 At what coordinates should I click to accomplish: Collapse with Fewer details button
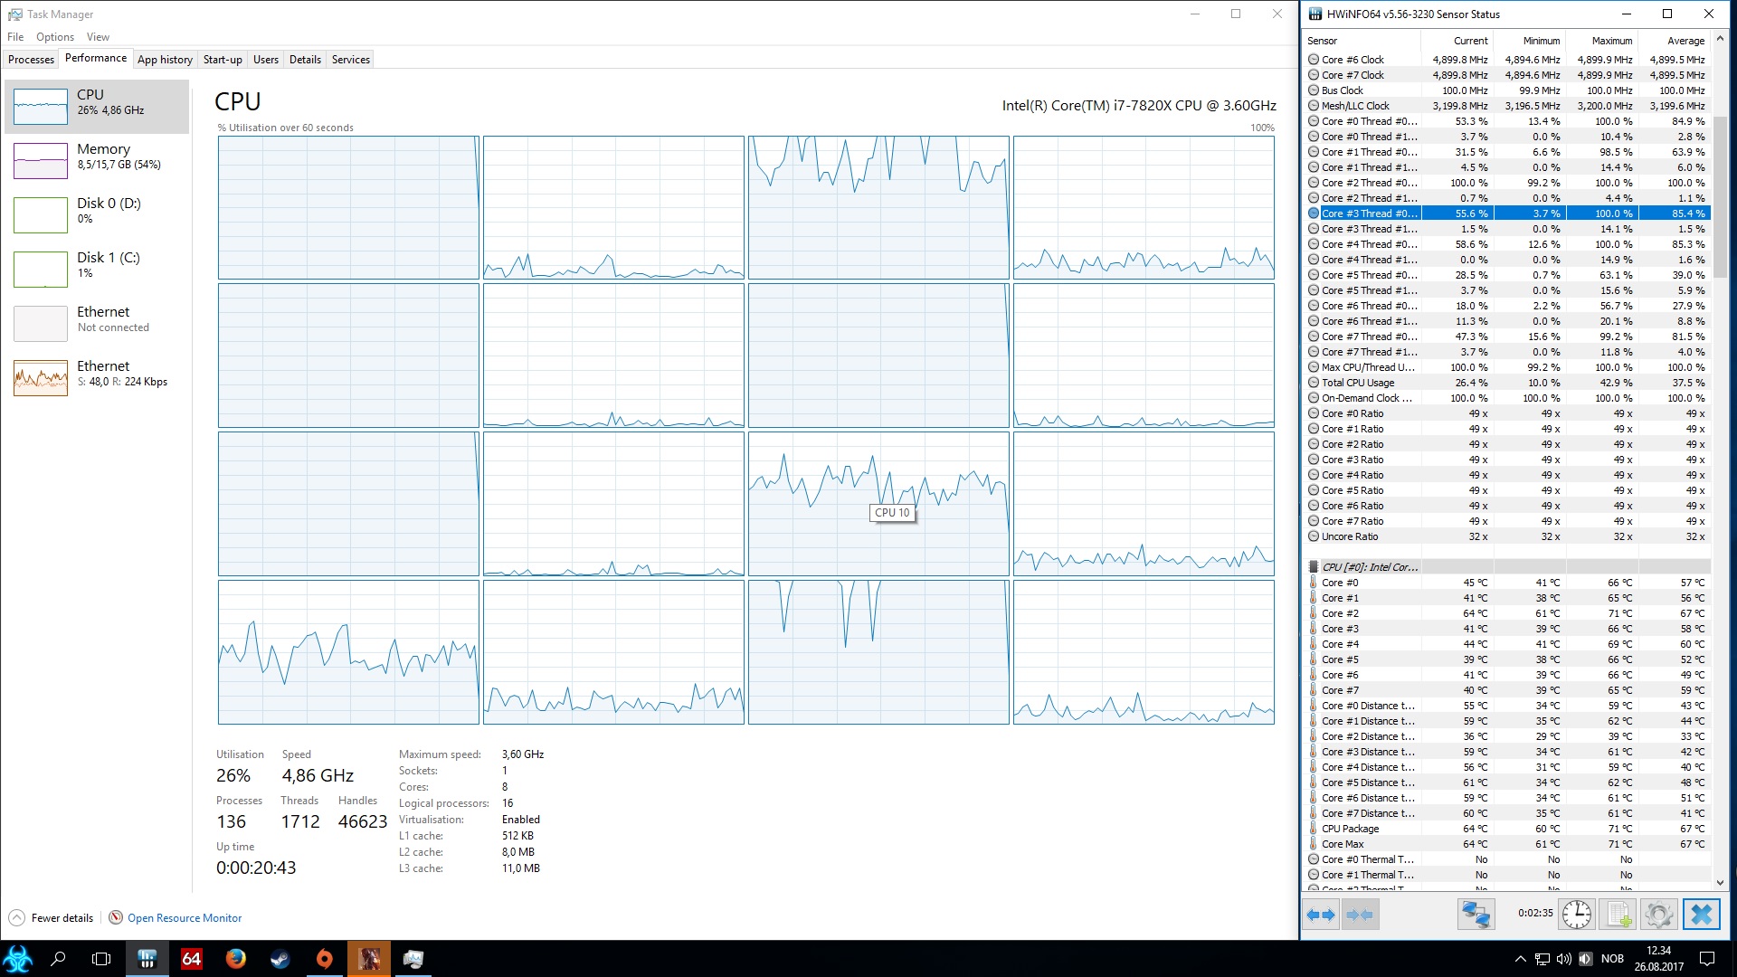point(52,918)
